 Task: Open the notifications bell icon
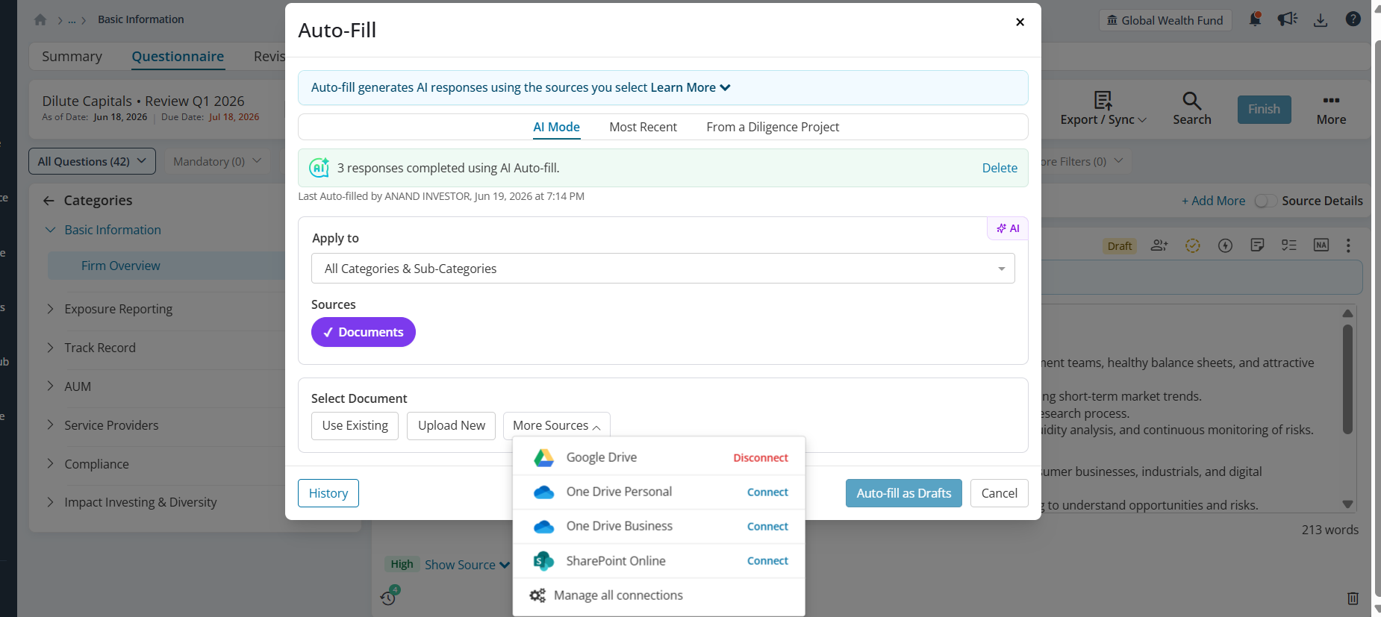[1255, 19]
